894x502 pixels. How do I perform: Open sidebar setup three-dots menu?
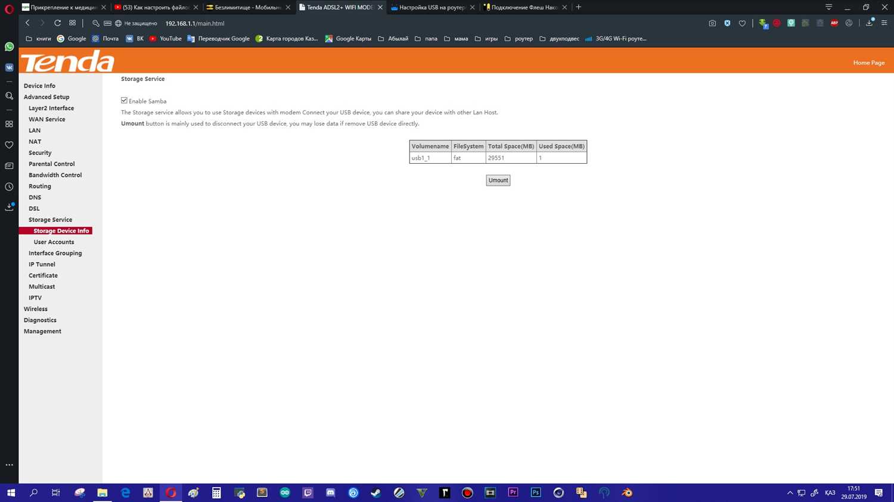point(9,465)
